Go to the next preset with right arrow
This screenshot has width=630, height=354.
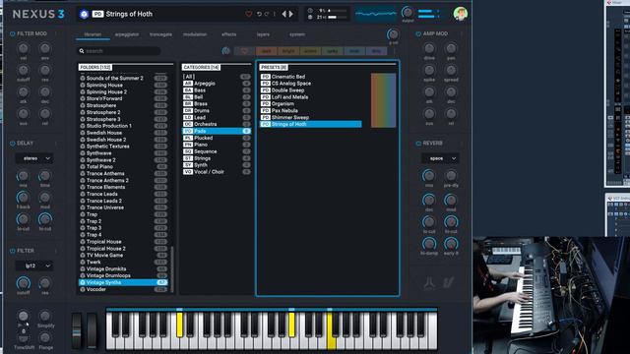[291, 14]
